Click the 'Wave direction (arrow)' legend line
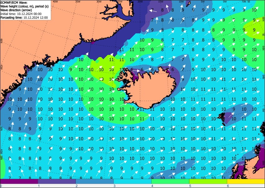 (16, 10)
